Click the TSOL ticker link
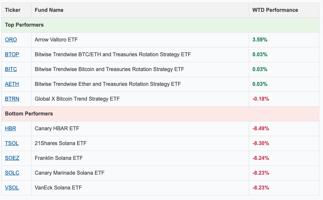 (12, 143)
